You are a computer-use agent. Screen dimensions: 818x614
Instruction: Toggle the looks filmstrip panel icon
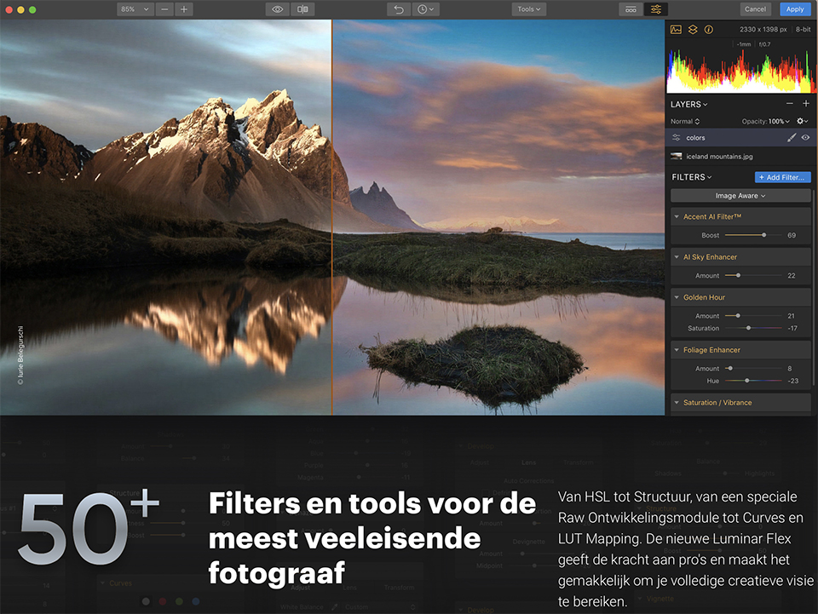pyautogui.click(x=631, y=9)
